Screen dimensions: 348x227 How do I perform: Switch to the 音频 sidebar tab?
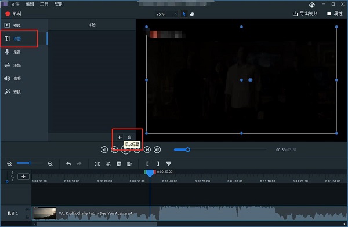[x=24, y=79]
